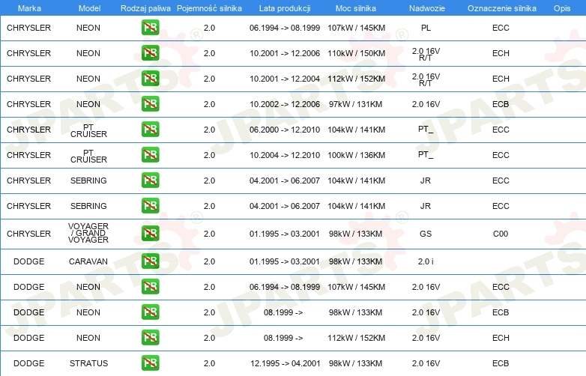Viewport: 586px width, 376px height.
Task: Click the fuel icon in the Dodge Neon 112kW / 152KM row
Action: [x=150, y=337]
